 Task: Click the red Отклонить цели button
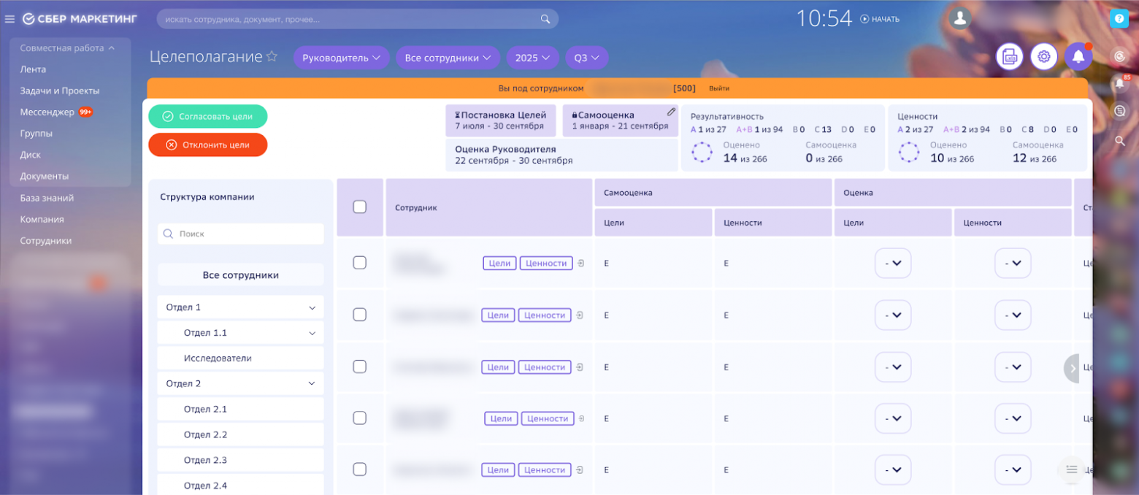[x=208, y=145]
